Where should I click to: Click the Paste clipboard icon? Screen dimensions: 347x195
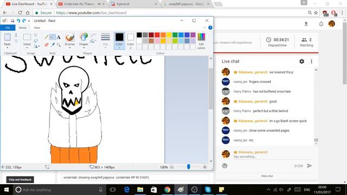point(7,37)
